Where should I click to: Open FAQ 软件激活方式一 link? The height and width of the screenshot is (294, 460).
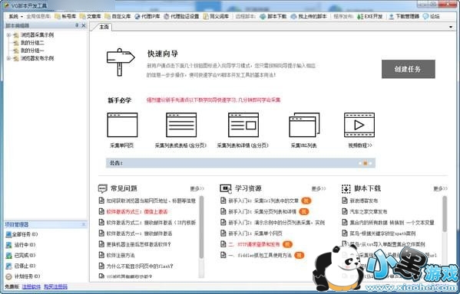point(139,234)
